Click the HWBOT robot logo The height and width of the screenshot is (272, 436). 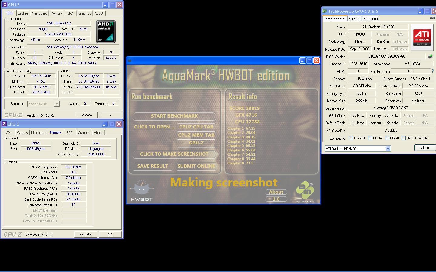click(x=141, y=191)
